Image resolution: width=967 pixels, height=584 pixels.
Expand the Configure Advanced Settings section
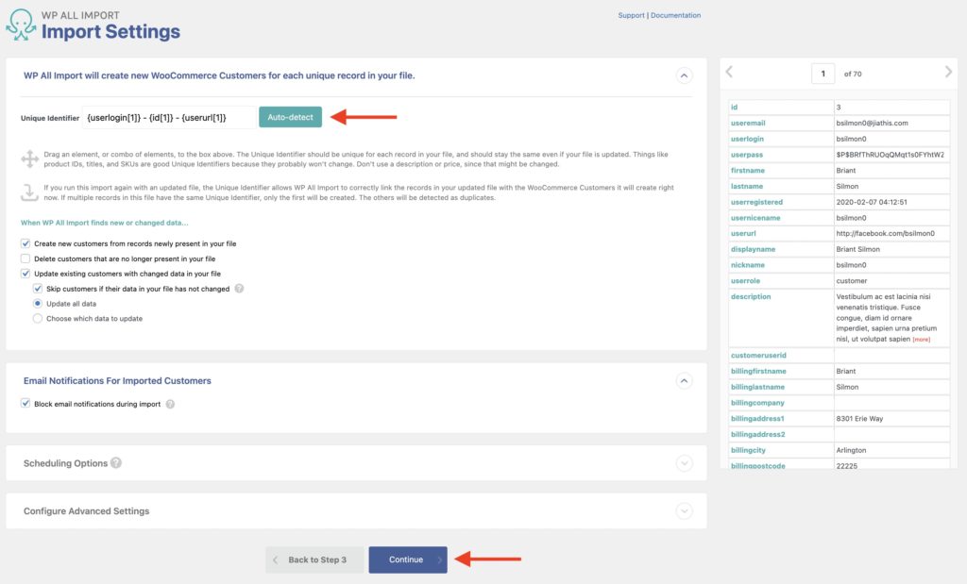pos(684,510)
